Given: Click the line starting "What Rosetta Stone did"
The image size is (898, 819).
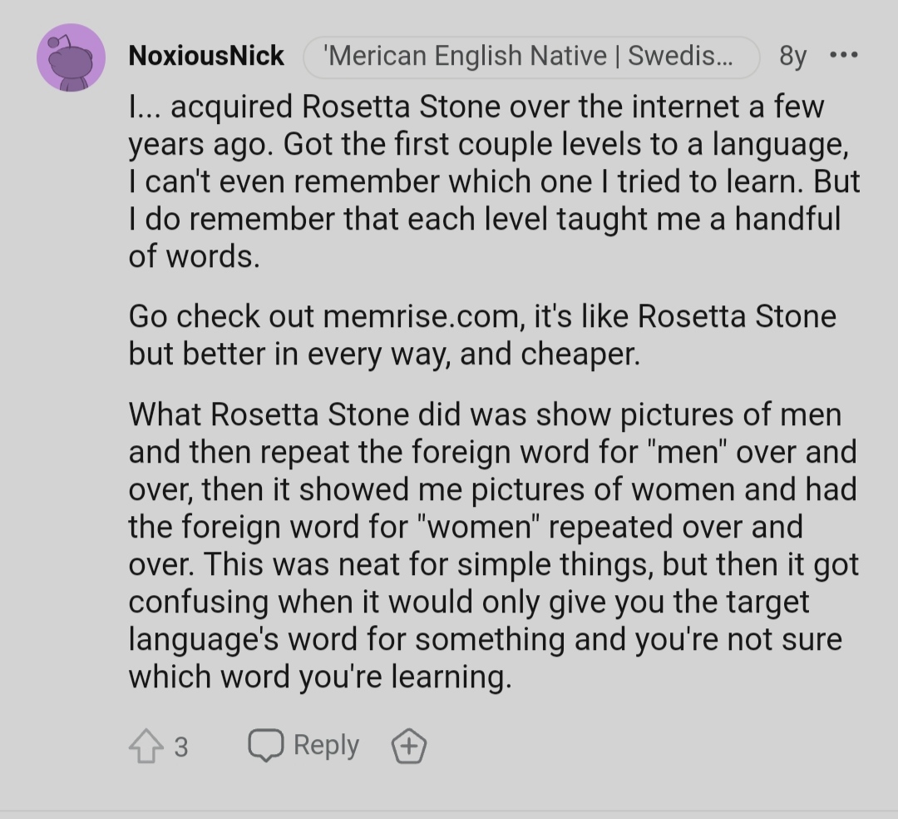Looking at the screenshot, I should click(485, 414).
